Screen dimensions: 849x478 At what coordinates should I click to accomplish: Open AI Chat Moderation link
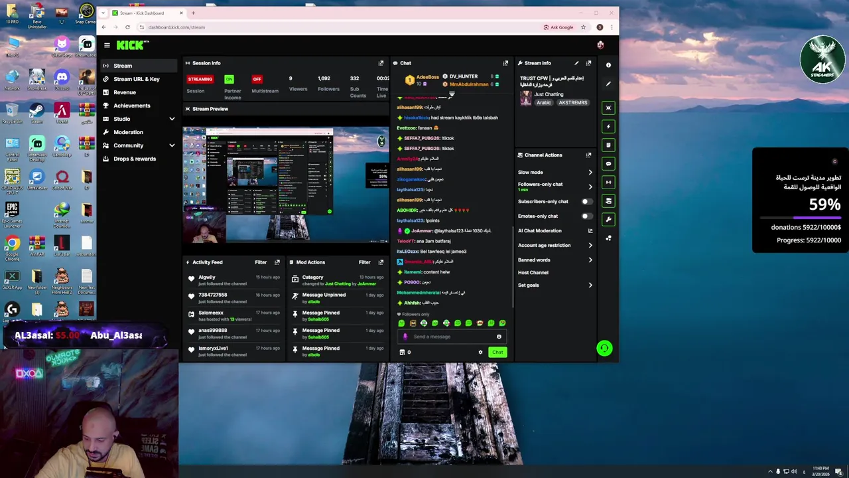tap(555, 230)
